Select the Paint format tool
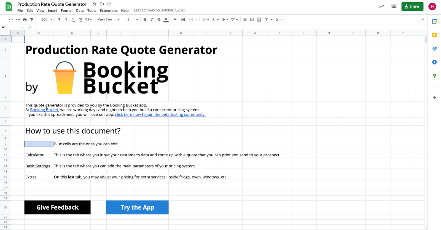441x230 pixels. [32, 20]
